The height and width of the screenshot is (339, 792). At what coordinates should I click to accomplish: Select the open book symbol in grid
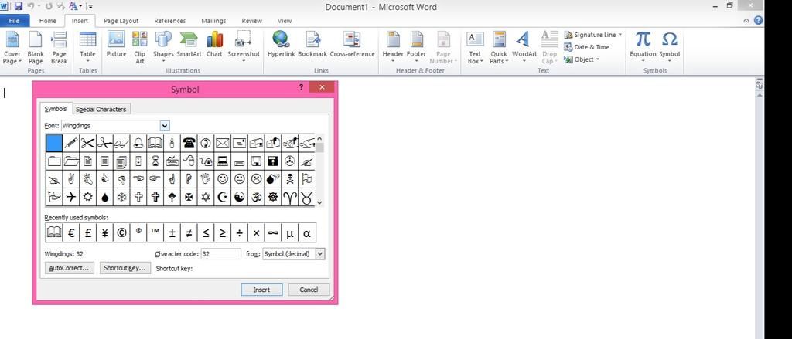tap(155, 144)
